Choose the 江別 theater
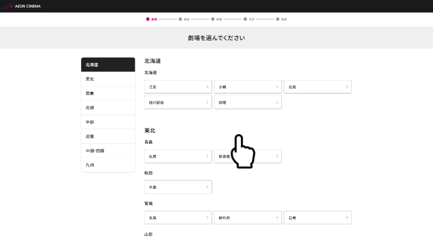The height and width of the screenshot is (240, 433). (178, 87)
